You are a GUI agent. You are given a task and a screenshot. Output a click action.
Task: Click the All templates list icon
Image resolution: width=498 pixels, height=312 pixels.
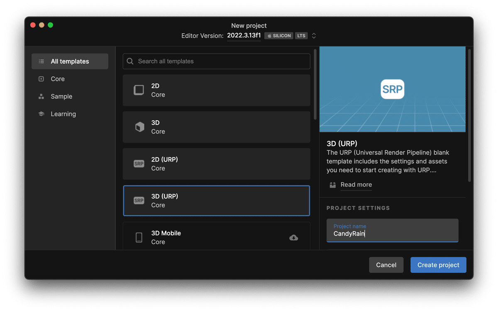[x=41, y=61]
